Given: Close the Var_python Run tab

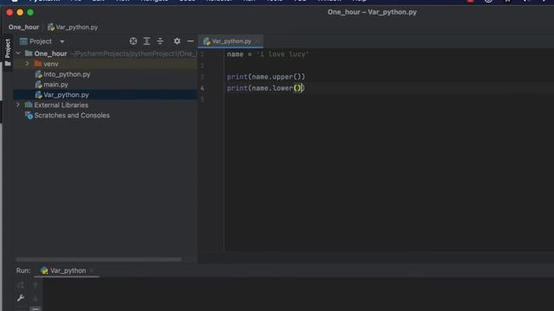Looking at the screenshot, I should [x=92, y=270].
